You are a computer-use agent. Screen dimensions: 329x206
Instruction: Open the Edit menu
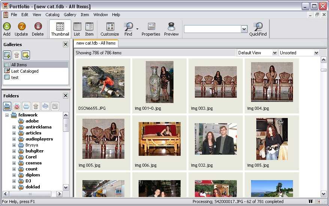(x=25, y=15)
